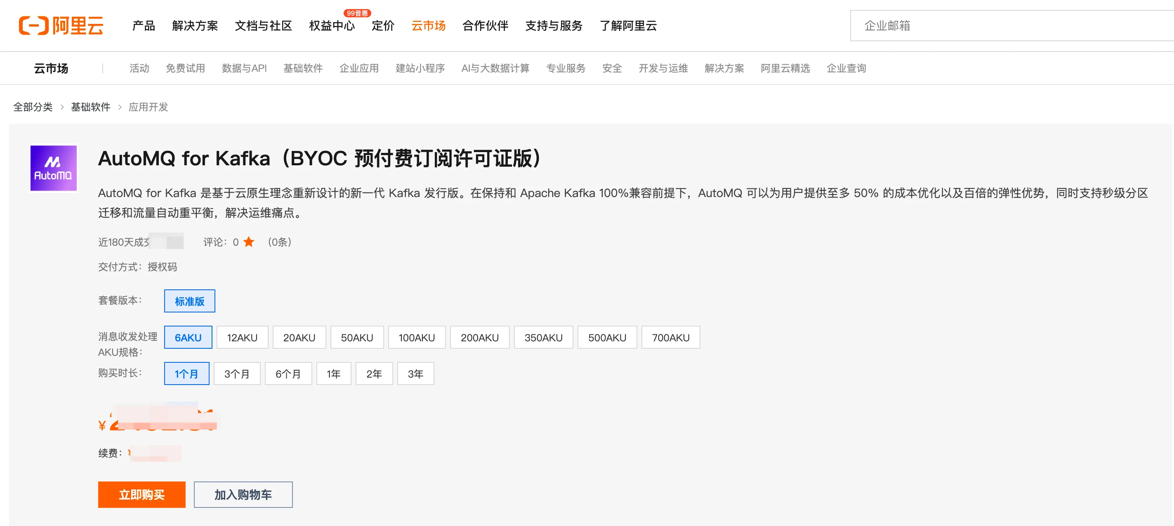The height and width of the screenshot is (526, 1174).
Task: Open the 基础软件 marketplace tab
Action: click(x=303, y=68)
